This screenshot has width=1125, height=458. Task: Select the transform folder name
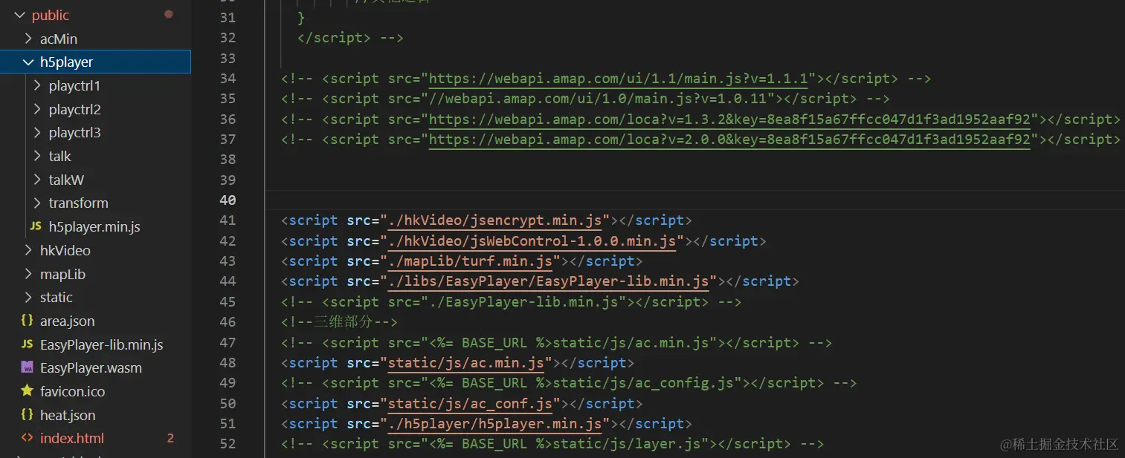click(79, 203)
